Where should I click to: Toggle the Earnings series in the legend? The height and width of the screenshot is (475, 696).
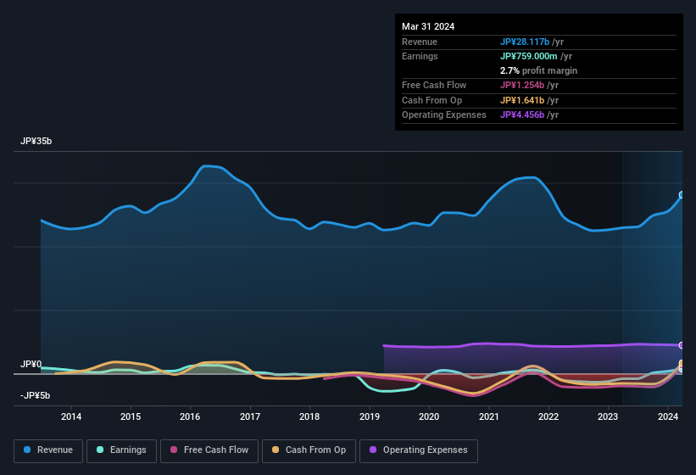click(121, 450)
